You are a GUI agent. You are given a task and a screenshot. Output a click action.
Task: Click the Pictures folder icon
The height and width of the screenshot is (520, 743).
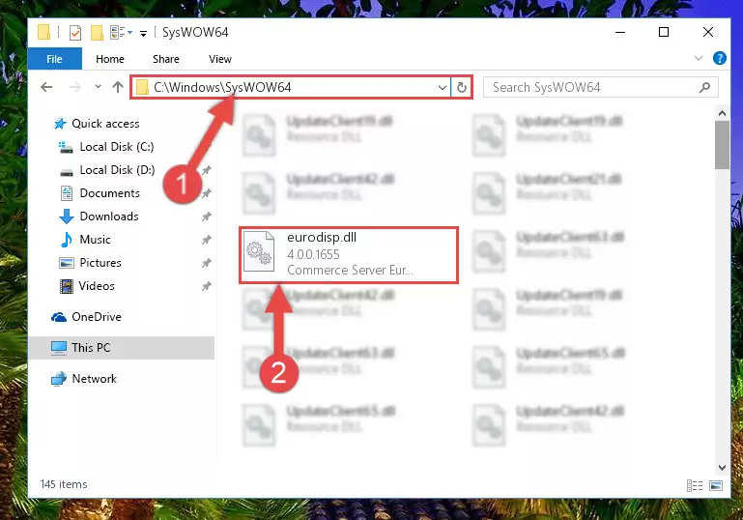tap(67, 263)
